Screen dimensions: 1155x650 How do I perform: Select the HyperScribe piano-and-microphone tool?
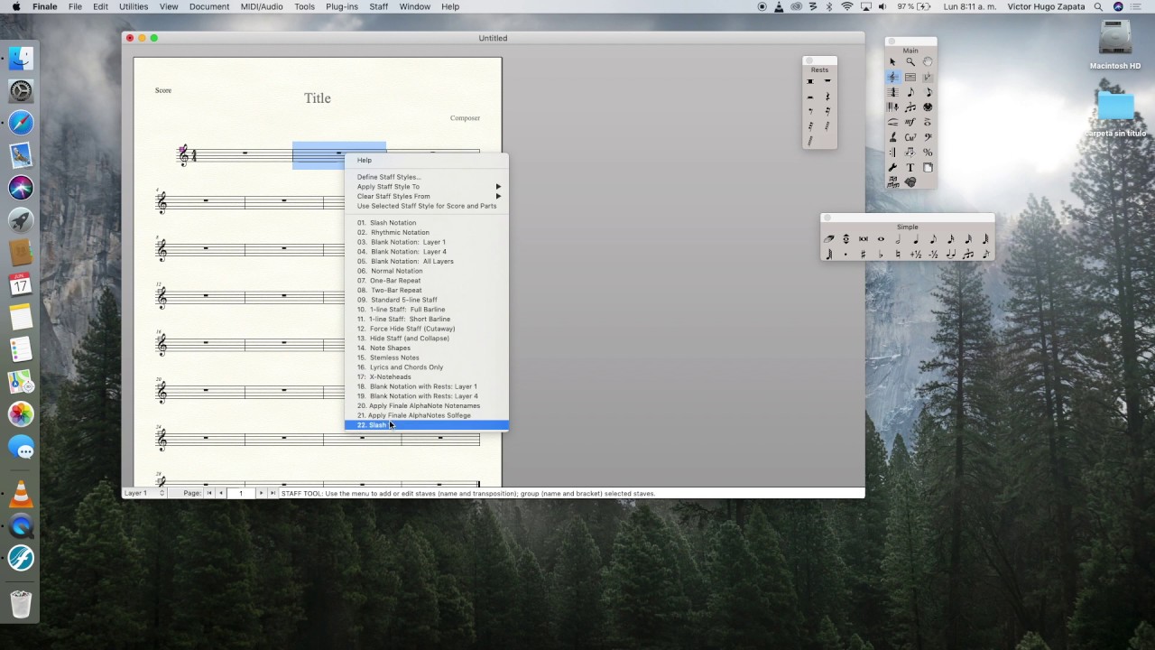[892, 107]
